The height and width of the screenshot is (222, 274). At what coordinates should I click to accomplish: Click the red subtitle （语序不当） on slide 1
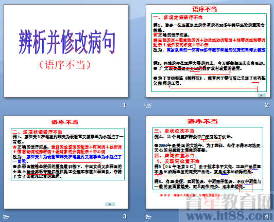coord(65,65)
